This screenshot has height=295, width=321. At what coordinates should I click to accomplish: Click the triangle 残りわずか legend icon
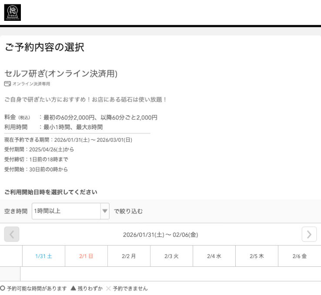pyautogui.click(x=73, y=288)
